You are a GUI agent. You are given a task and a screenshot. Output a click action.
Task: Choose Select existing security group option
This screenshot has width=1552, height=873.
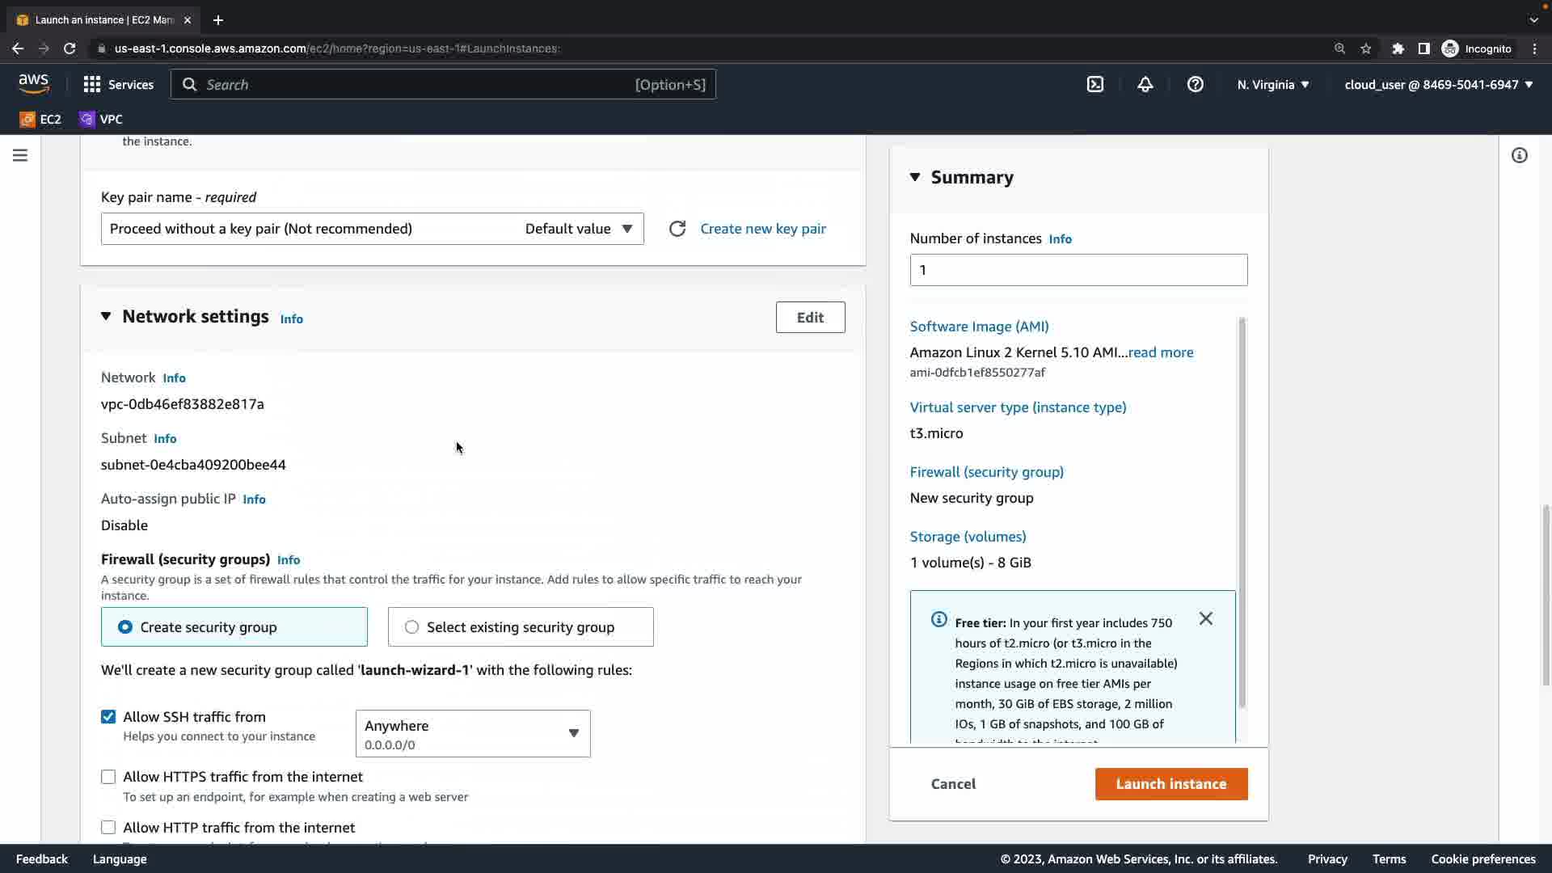coord(412,627)
